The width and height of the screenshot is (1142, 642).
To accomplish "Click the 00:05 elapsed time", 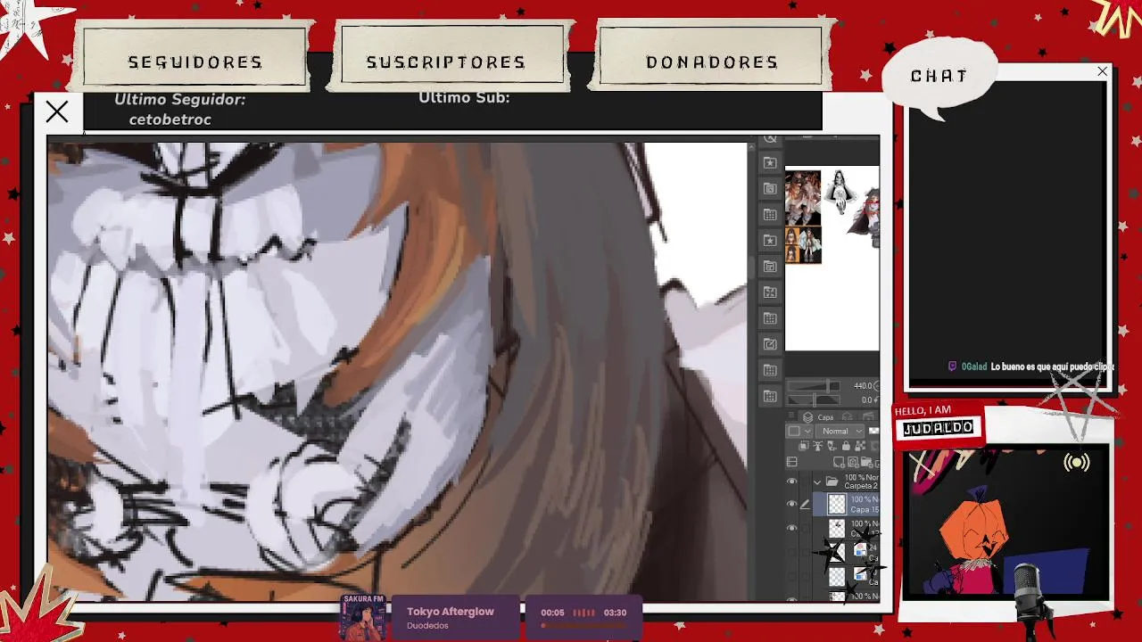I will [552, 613].
